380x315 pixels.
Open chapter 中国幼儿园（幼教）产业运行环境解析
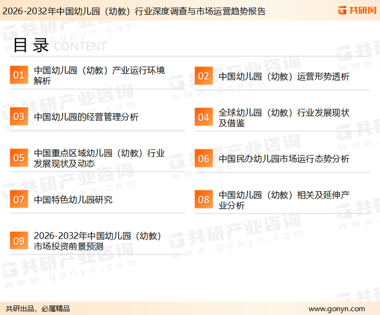(x=99, y=75)
